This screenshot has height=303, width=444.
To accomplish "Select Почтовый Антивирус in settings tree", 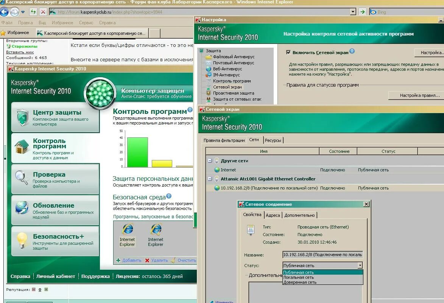I will click(234, 63).
